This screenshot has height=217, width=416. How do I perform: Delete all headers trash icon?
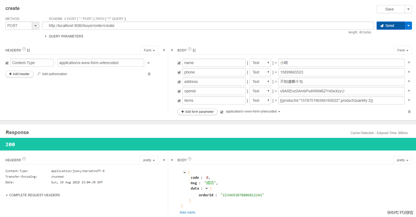coord(149,74)
